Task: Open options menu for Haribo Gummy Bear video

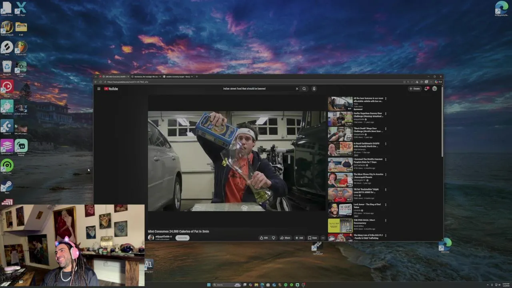Action: (x=386, y=114)
